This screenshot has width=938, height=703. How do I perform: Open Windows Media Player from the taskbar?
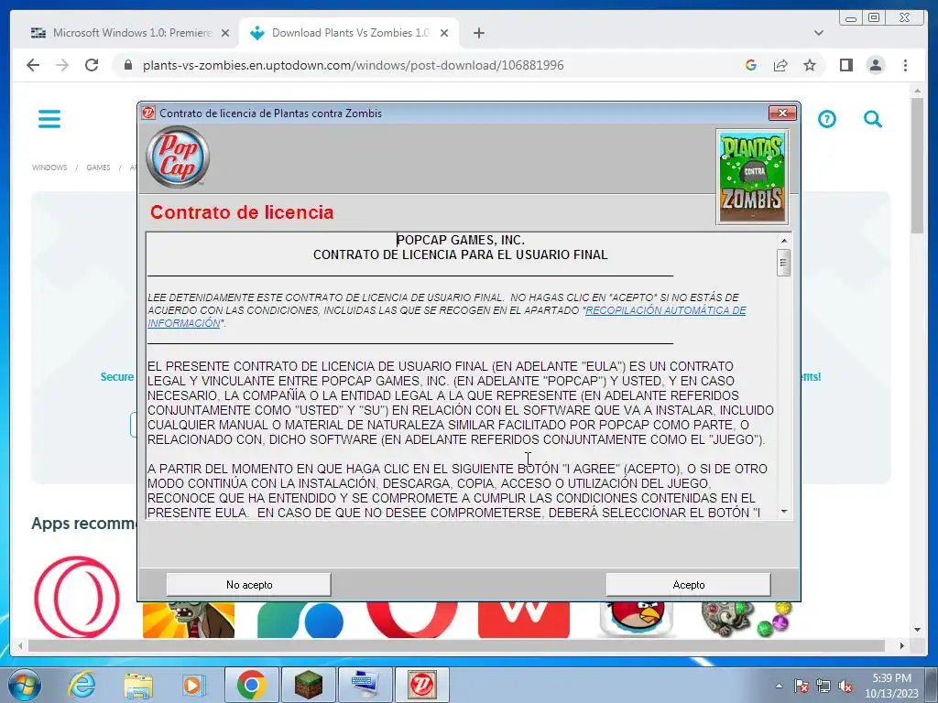pos(192,685)
